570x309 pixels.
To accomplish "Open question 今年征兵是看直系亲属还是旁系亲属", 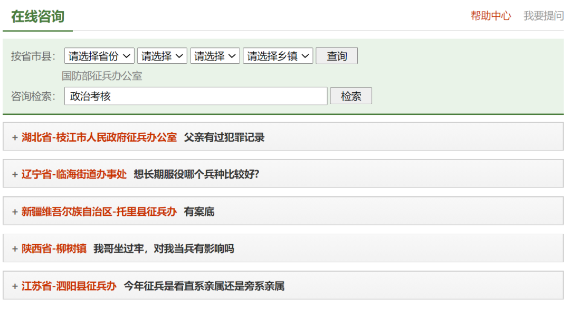I will pos(204,286).
